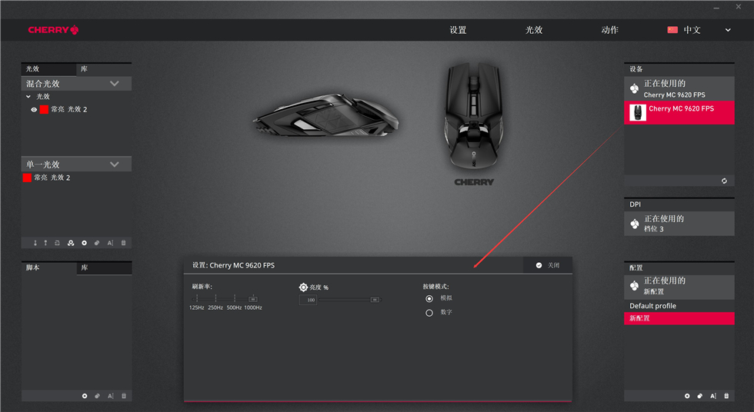Viewport: 754px width, 412px height.
Task: Click 中文 language label
Action: tap(692, 30)
